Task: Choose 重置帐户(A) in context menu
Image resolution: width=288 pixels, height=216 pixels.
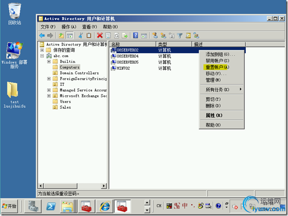Action: pyautogui.click(x=222, y=67)
